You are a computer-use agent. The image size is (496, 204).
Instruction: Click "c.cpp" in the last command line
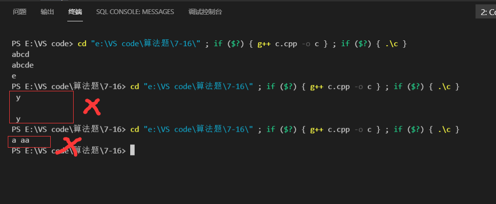click(338, 130)
